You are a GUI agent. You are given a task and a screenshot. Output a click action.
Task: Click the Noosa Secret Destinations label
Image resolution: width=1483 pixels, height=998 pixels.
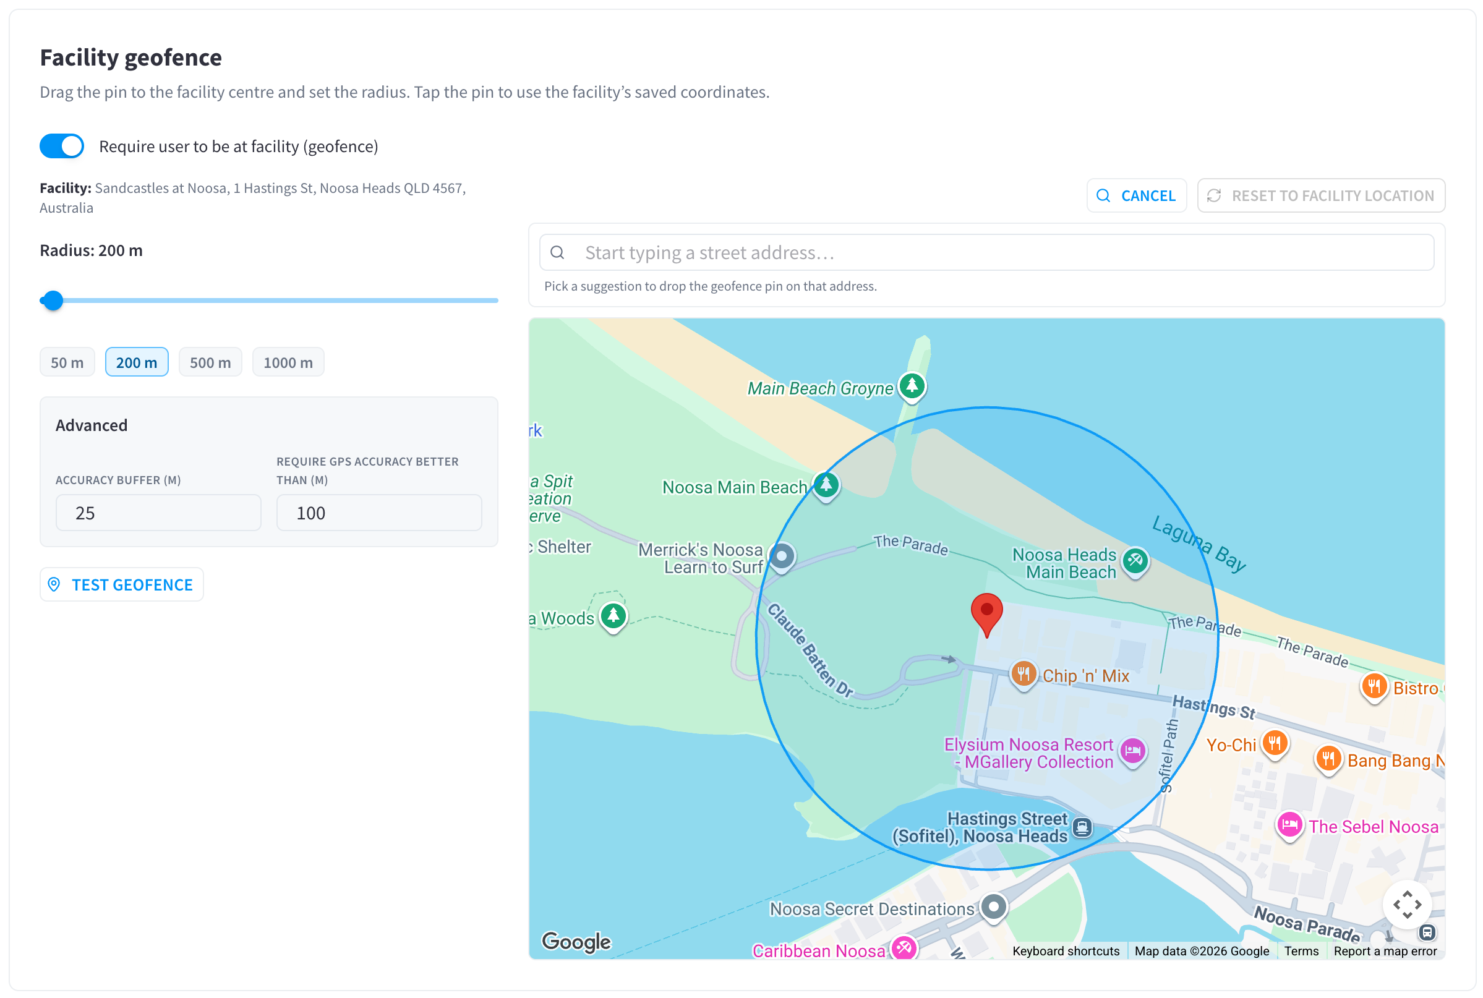coord(872,909)
